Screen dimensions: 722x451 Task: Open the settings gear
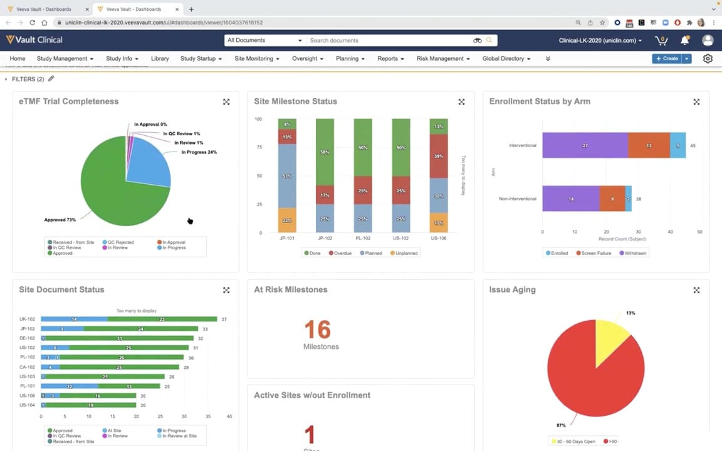pyautogui.click(x=708, y=58)
